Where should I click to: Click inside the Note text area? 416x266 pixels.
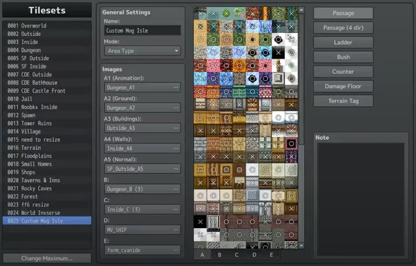pyautogui.click(x=361, y=199)
